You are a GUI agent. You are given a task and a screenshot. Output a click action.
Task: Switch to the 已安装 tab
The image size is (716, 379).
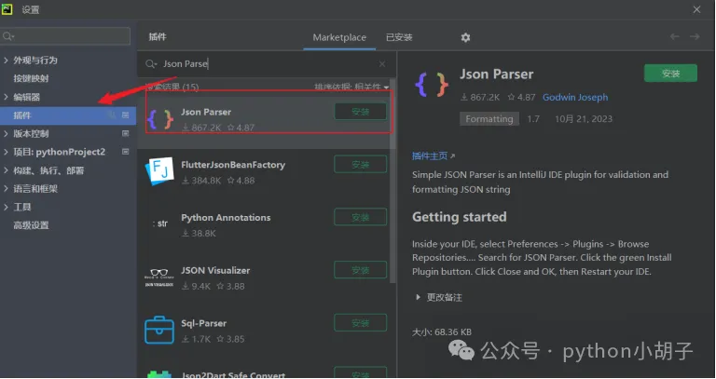(x=399, y=37)
